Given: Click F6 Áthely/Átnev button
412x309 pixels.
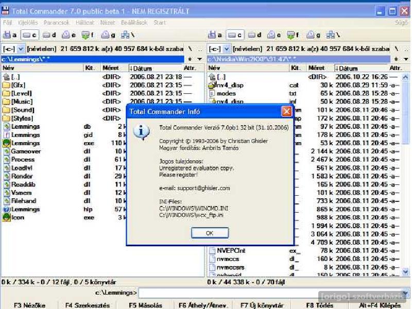Looking at the screenshot, I should pos(203,305).
